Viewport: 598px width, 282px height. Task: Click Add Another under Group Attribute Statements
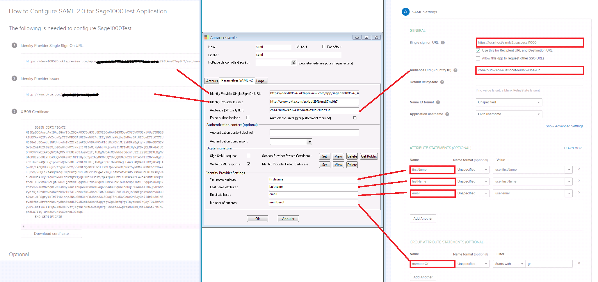(423, 277)
